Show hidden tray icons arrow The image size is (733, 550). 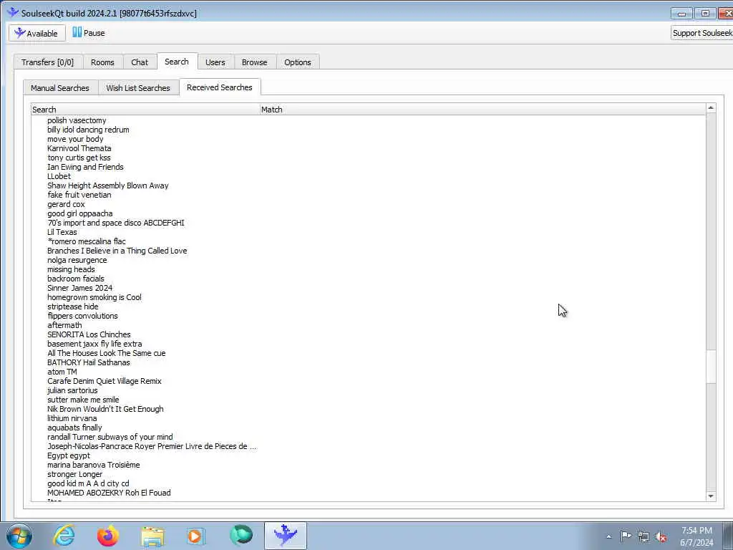[x=608, y=536]
